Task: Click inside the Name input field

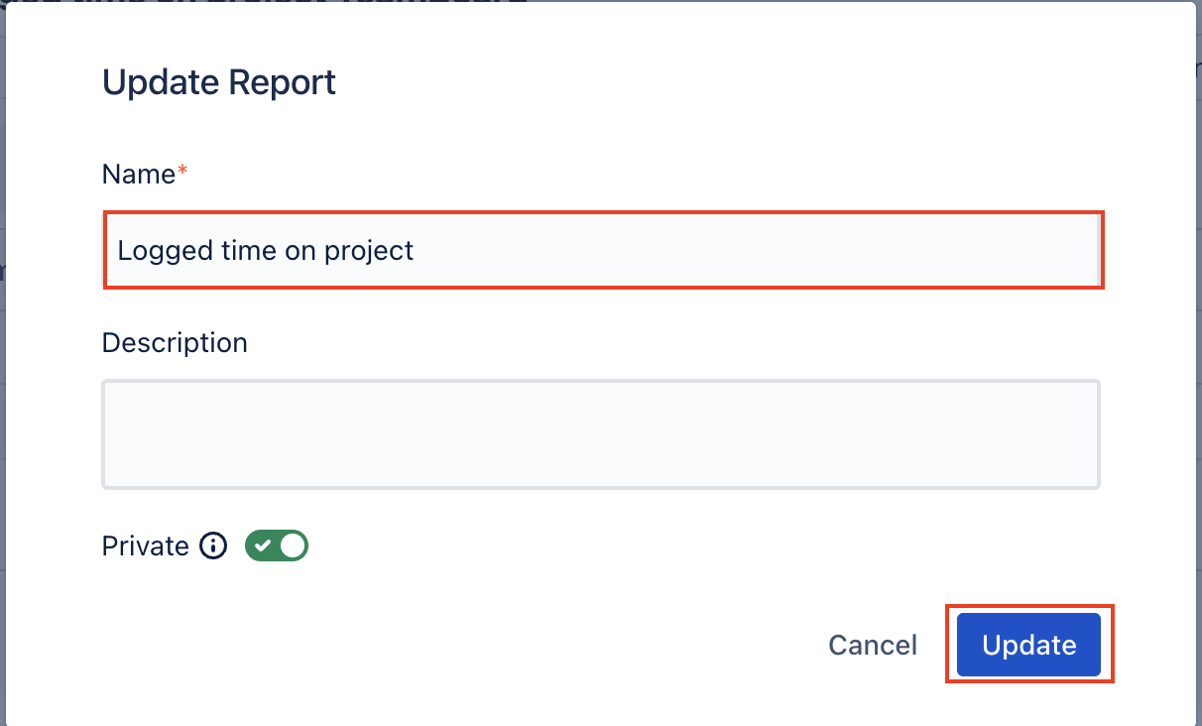Action: point(603,250)
